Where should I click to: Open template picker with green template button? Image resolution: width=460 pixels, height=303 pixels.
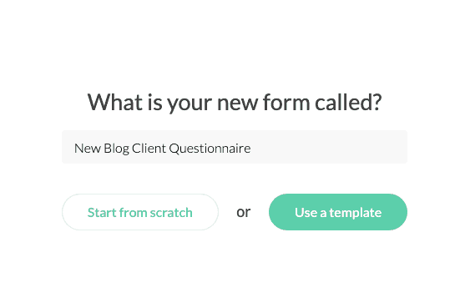(338, 212)
